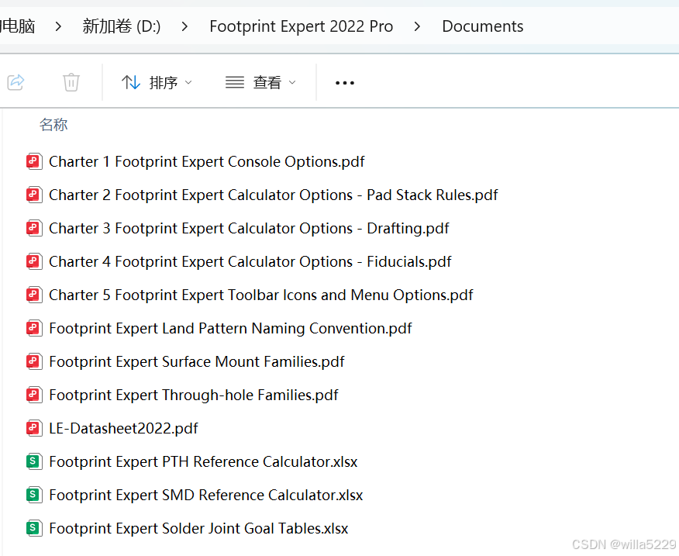Click spreadsheet icon of PTH Reference Calculator
Screen dimensions: 679x556
tap(34, 462)
